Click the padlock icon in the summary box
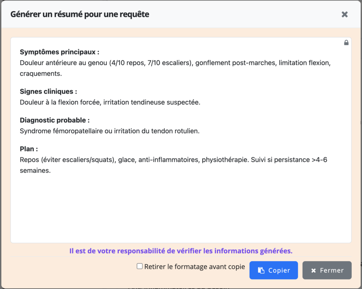This screenshot has width=362, height=289. (346, 43)
